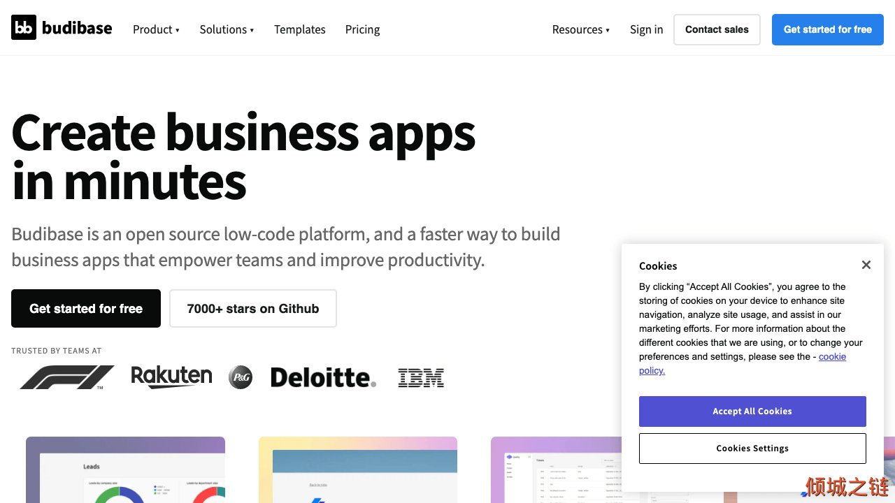
Task: Open the 7000+ stars on Github button
Action: point(253,308)
